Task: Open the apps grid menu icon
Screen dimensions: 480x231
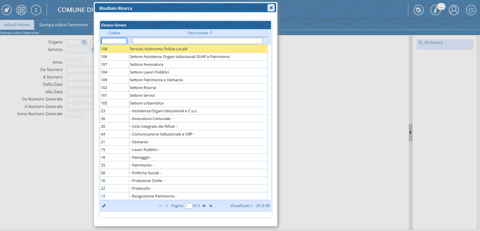Action: [x=21, y=10]
